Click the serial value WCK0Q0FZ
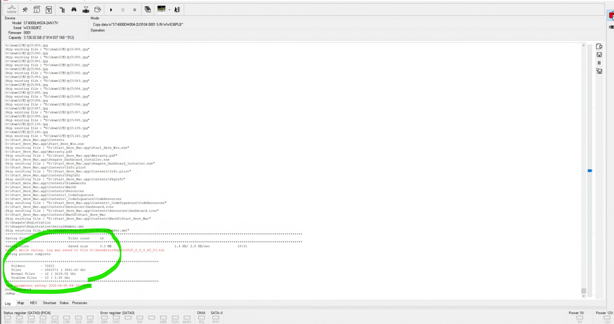This screenshot has height=324, width=614. tap(32, 28)
